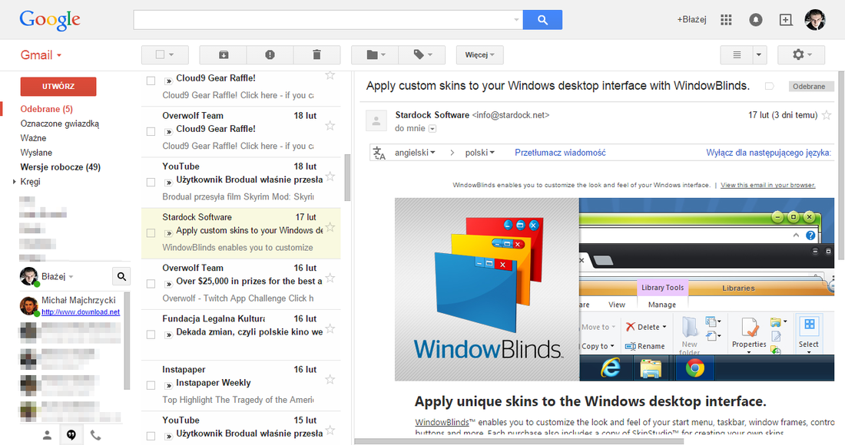Archive the selected conversation

pos(223,55)
